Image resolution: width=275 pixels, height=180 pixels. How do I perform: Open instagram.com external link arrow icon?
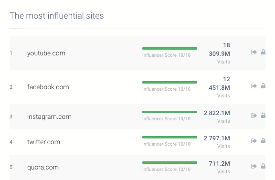254,116
